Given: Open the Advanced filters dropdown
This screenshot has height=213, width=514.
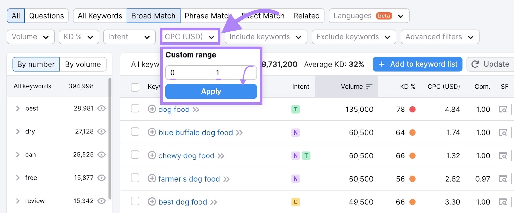Looking at the screenshot, I should (439, 37).
